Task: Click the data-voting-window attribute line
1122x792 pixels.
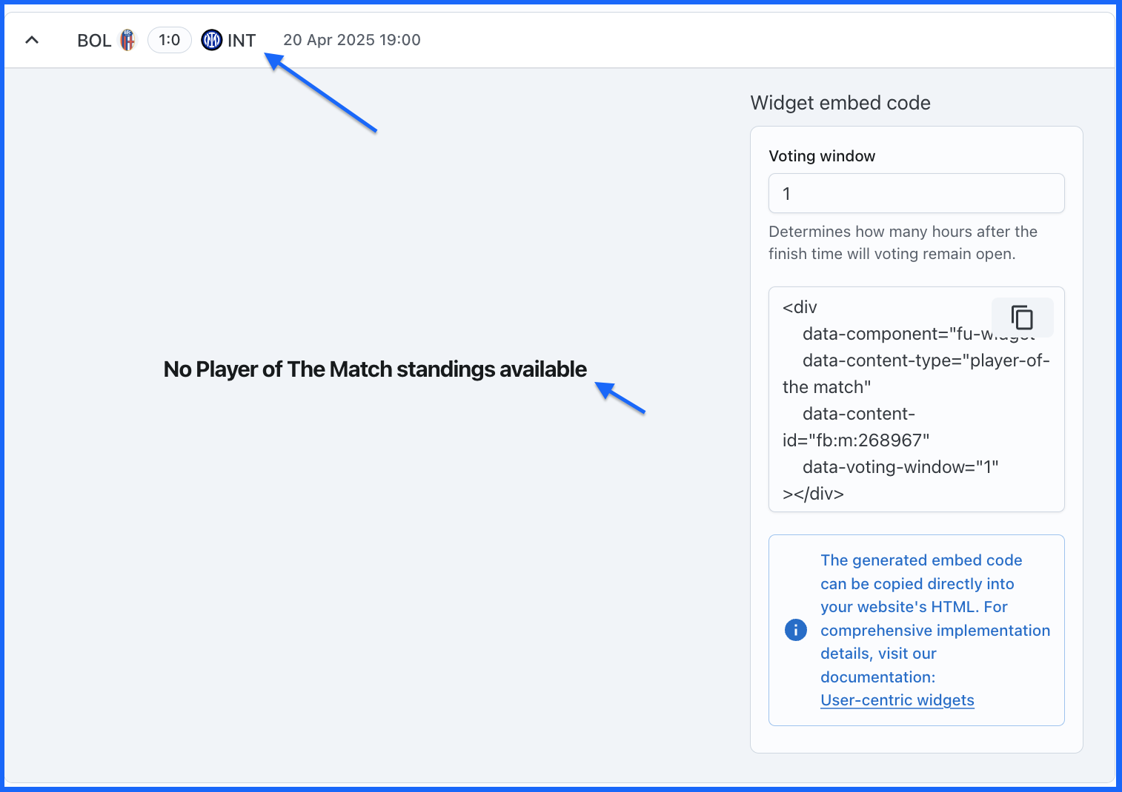Action: coord(900,467)
